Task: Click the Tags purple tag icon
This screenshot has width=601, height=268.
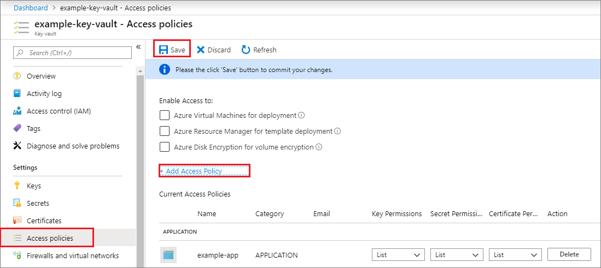Action: tap(17, 128)
